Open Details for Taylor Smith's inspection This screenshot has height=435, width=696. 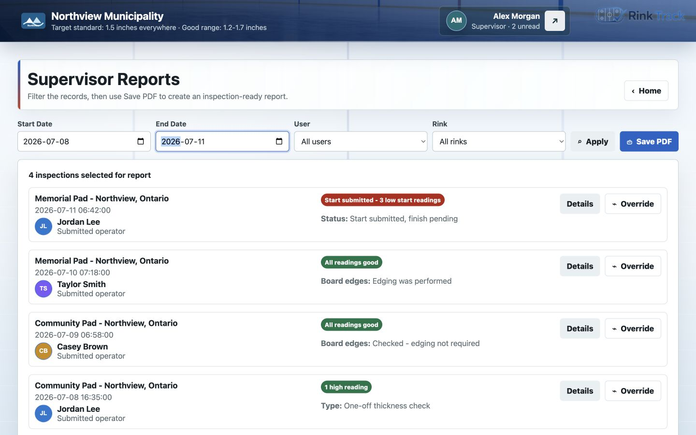pyautogui.click(x=580, y=266)
